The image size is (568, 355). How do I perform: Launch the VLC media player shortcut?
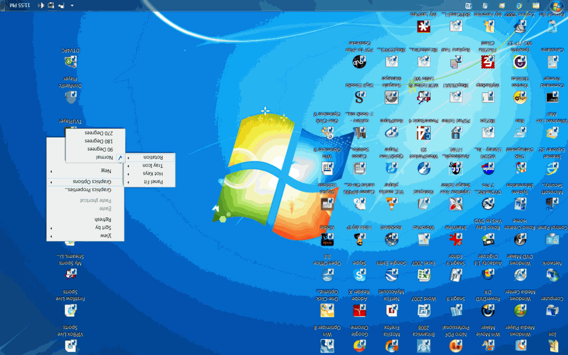tap(391, 204)
